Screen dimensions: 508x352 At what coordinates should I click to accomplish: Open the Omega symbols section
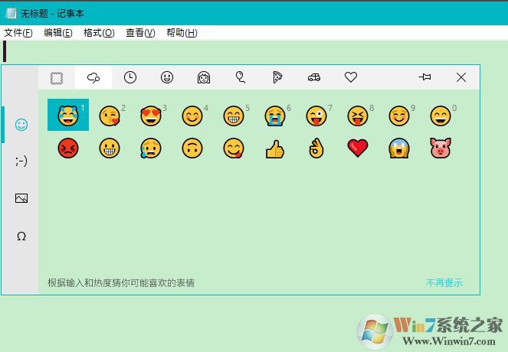[x=21, y=236]
